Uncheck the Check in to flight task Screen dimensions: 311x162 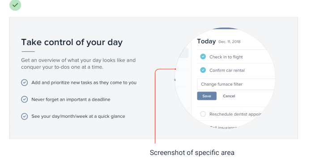point(203,57)
